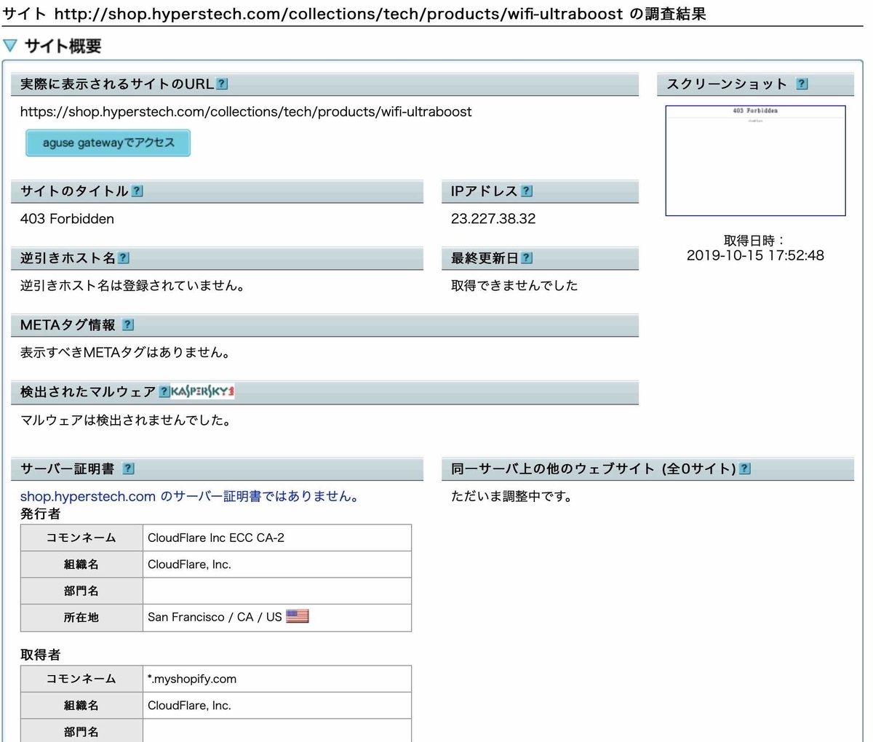Click the US flag icon in 所在地 row
873x742 pixels.
tap(299, 616)
